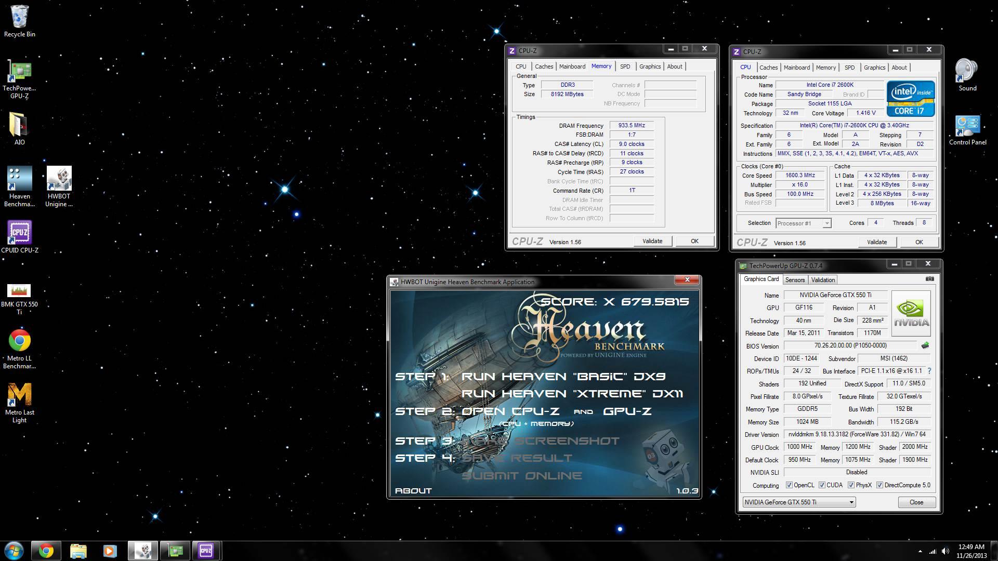This screenshot has width=998, height=561.
Task: Click the Core Voltage 1.416 V value
Action: tap(865, 113)
